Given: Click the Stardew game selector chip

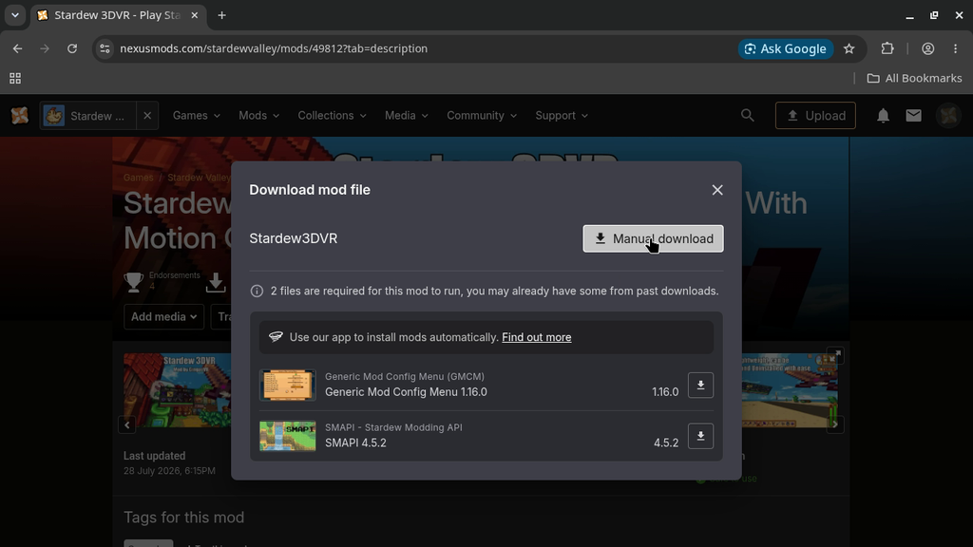Looking at the screenshot, I should [x=88, y=116].
